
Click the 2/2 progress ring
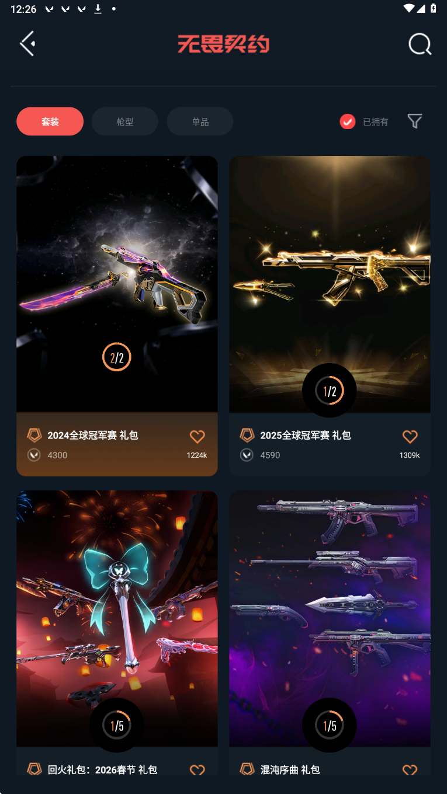point(117,357)
